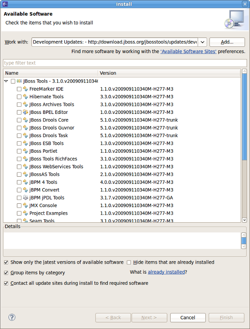Click the Hibernate Tools feature icon
The width and height of the screenshot is (250, 329).
(x=25, y=97)
